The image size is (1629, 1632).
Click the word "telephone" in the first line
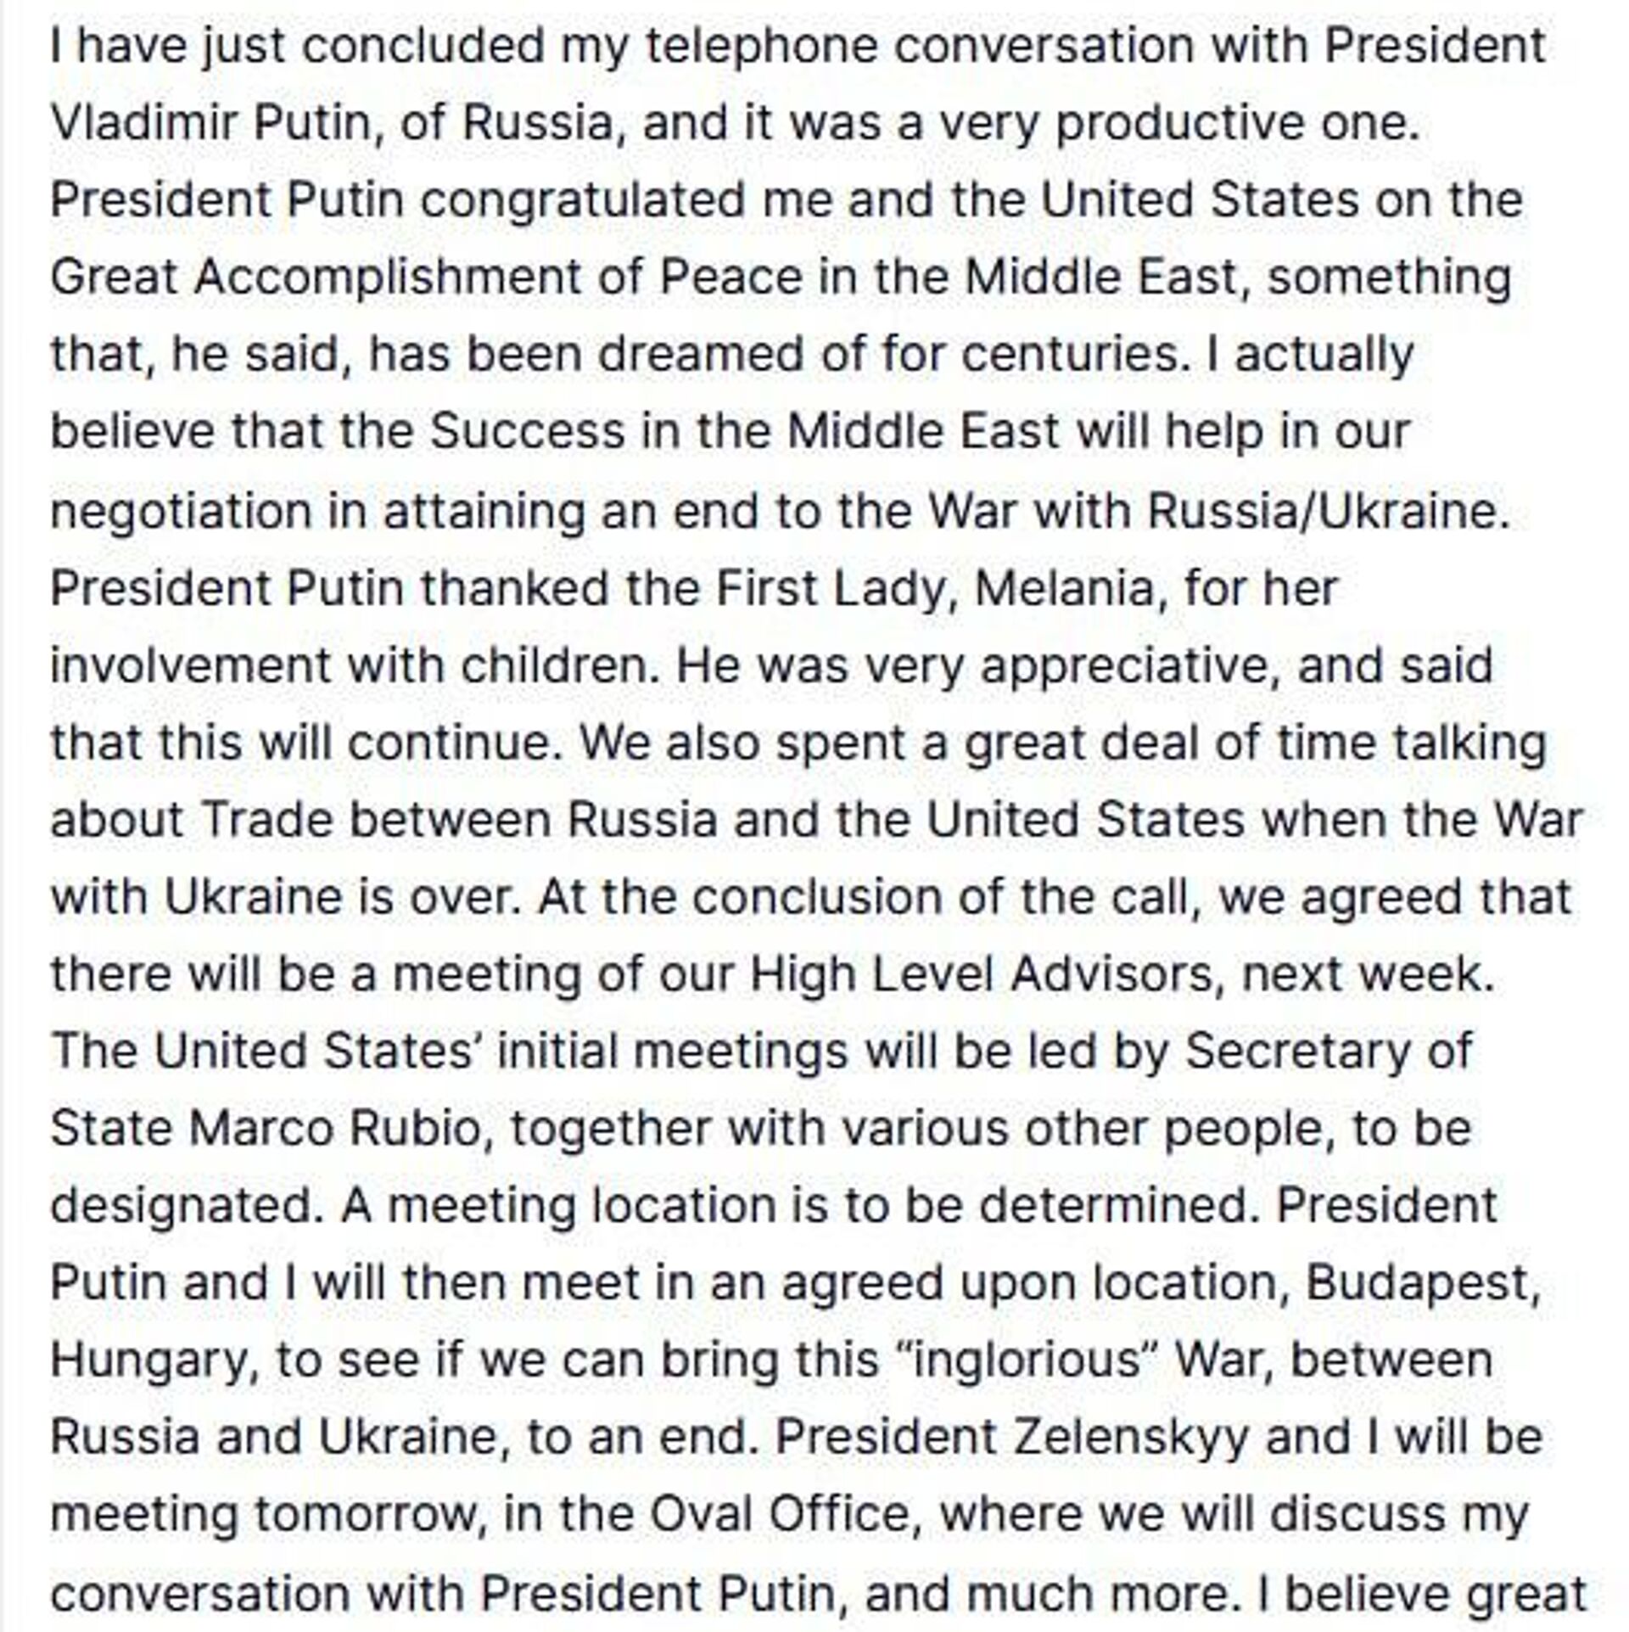(x=761, y=46)
